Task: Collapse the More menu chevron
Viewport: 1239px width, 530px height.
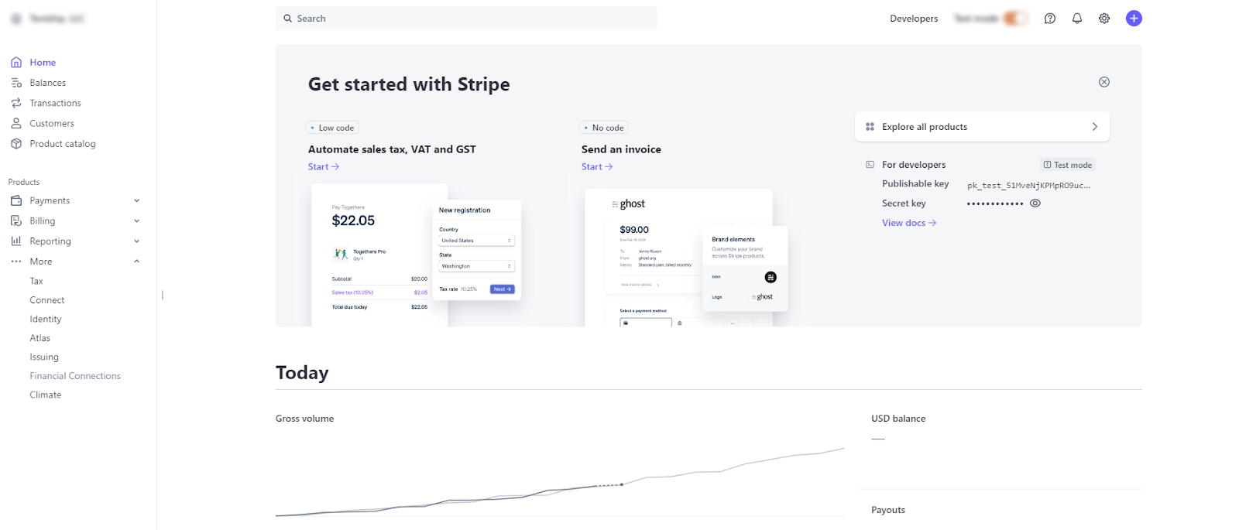Action: click(137, 262)
